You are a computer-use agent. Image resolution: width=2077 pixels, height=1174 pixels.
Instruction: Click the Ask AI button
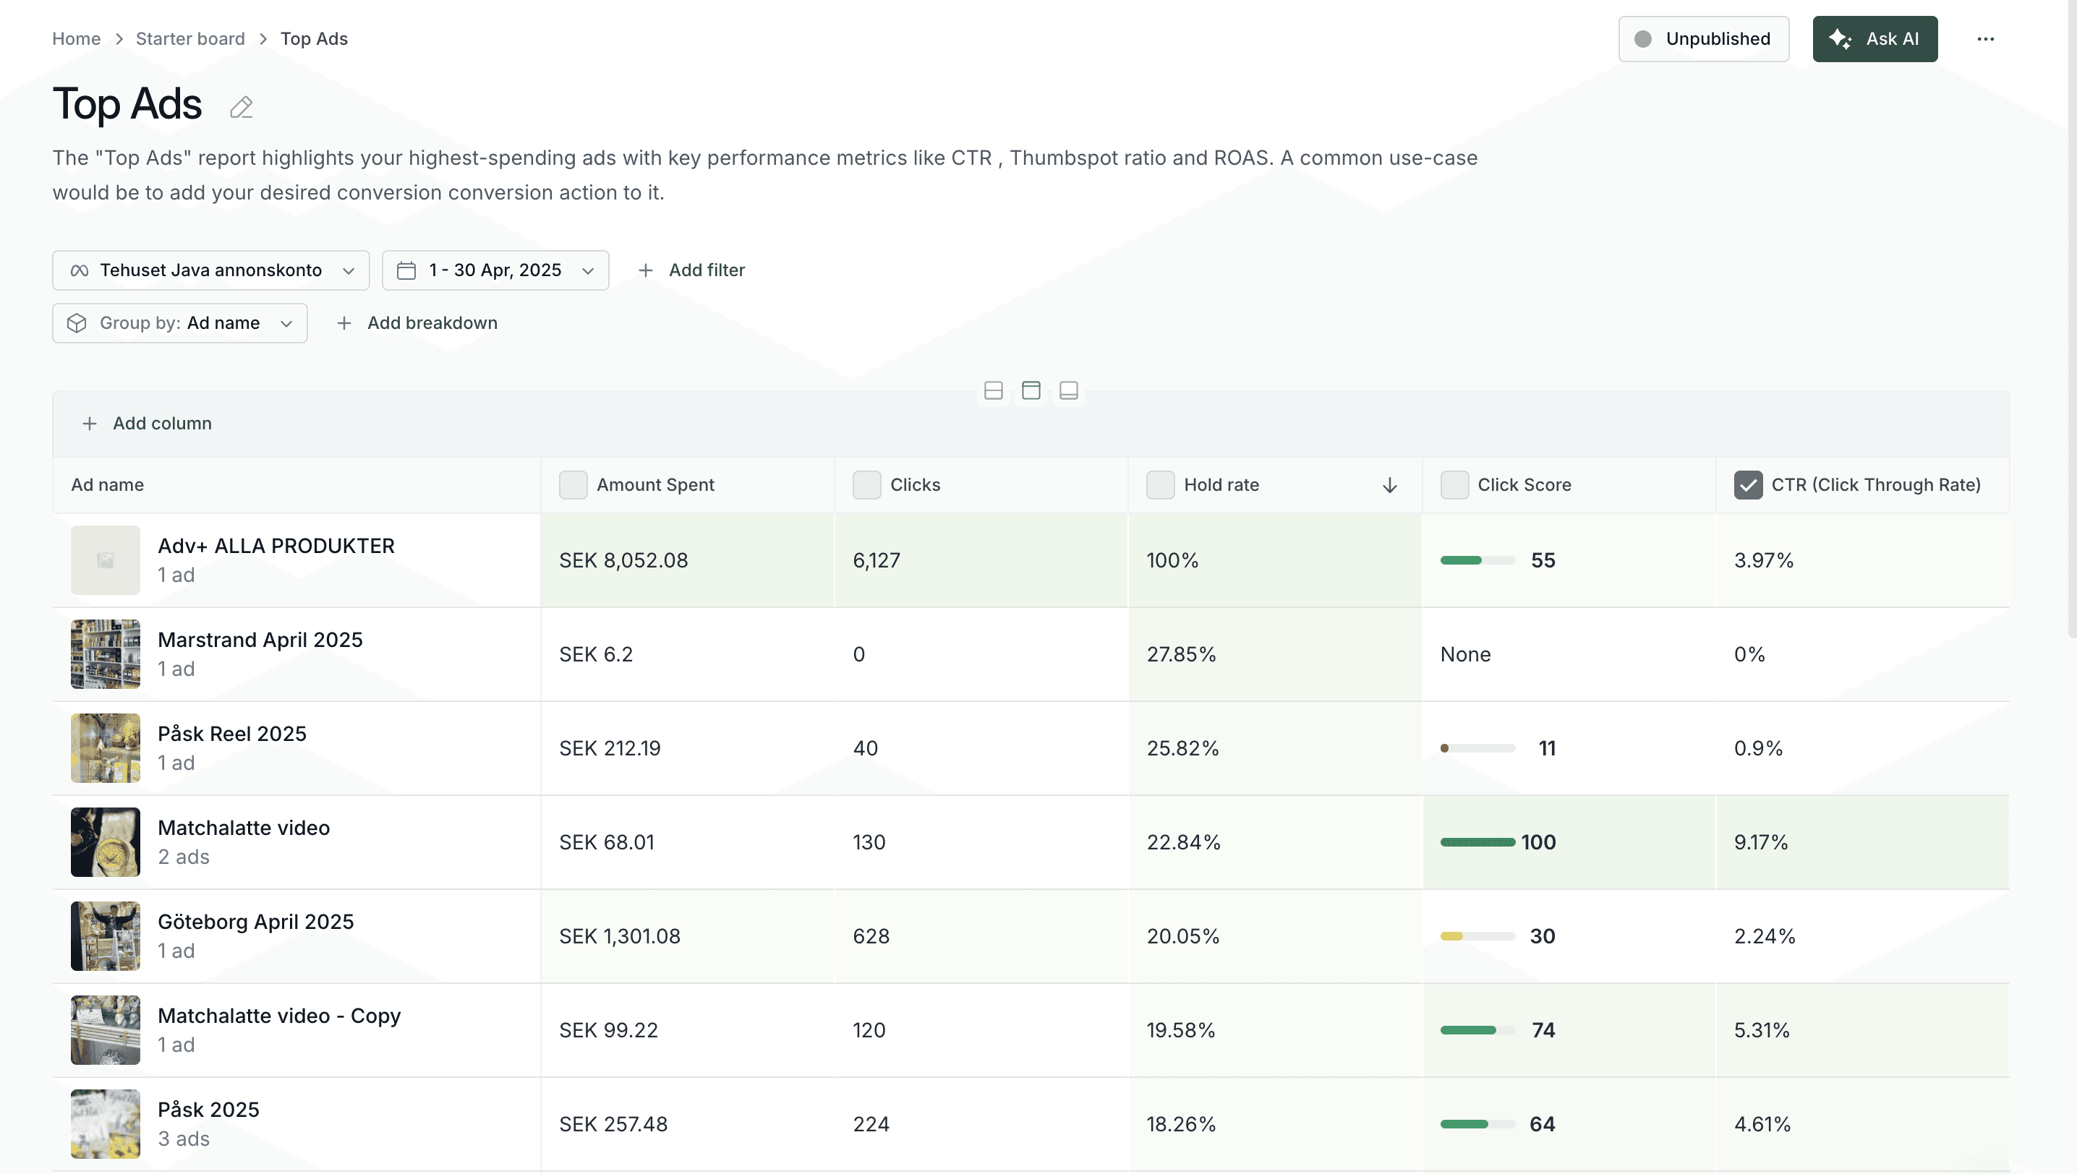(x=1874, y=39)
